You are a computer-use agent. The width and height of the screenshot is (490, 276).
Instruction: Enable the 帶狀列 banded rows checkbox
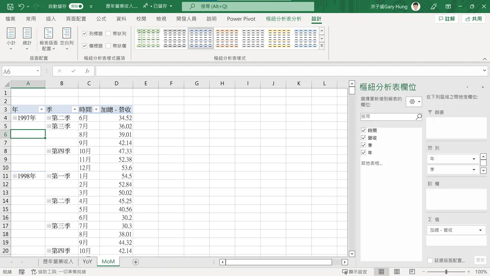click(108, 34)
